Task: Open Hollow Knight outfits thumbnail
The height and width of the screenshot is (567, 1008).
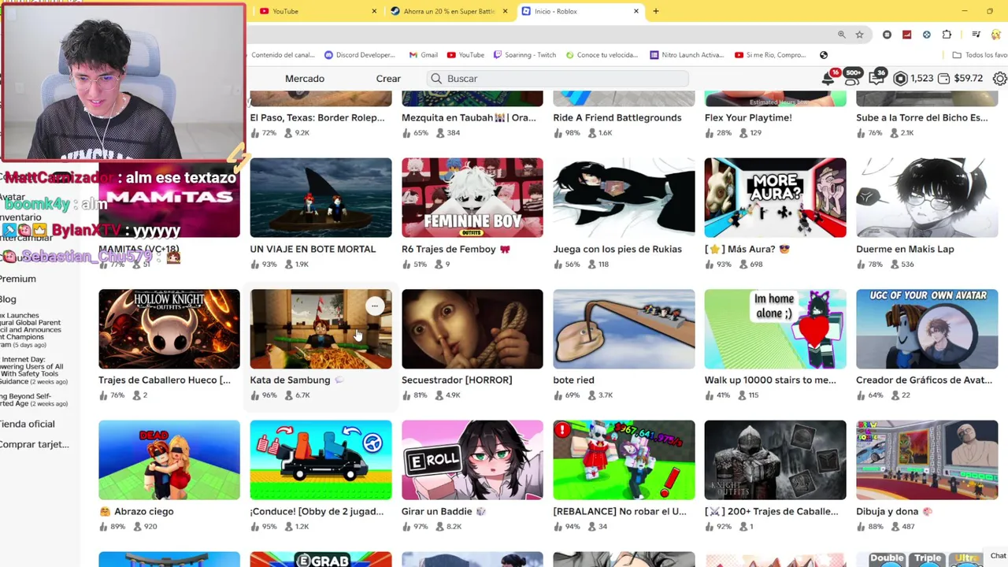Action: click(x=169, y=329)
